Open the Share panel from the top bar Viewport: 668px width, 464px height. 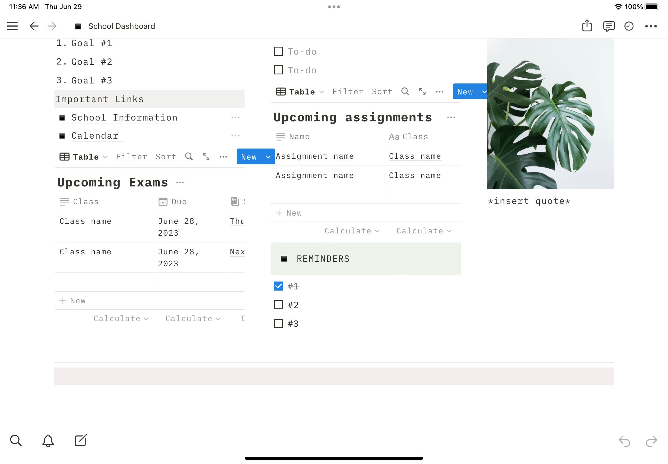click(x=587, y=26)
